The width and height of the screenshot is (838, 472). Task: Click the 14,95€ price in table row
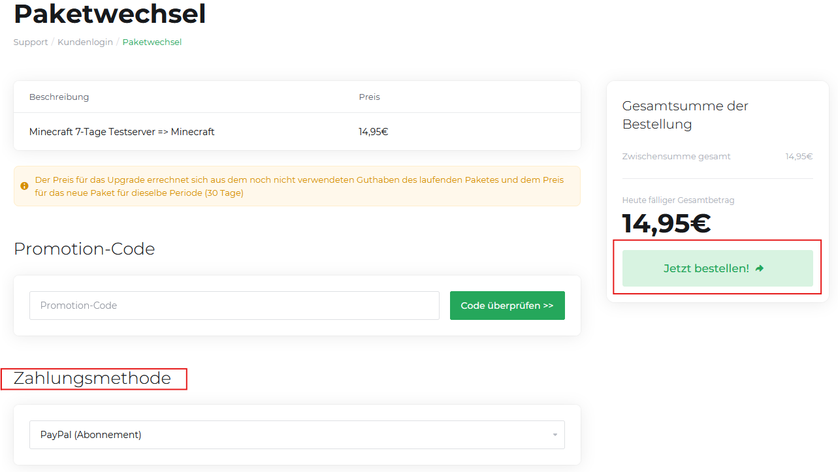click(x=373, y=132)
